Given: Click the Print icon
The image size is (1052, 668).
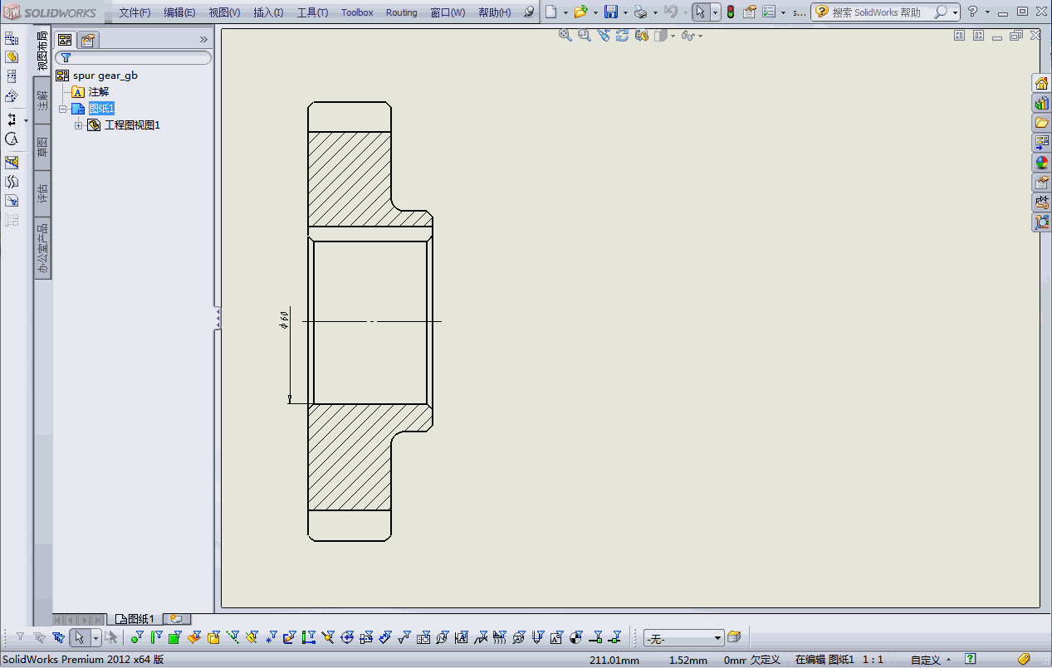Looking at the screenshot, I should pyautogui.click(x=640, y=12).
